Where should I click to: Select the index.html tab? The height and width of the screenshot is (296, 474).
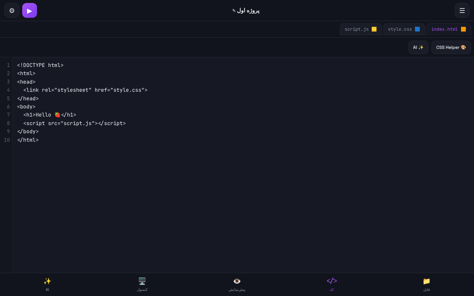coord(449,29)
